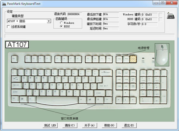Click the left Shift key on keyboard image
The image size is (179, 131).
[19, 92]
